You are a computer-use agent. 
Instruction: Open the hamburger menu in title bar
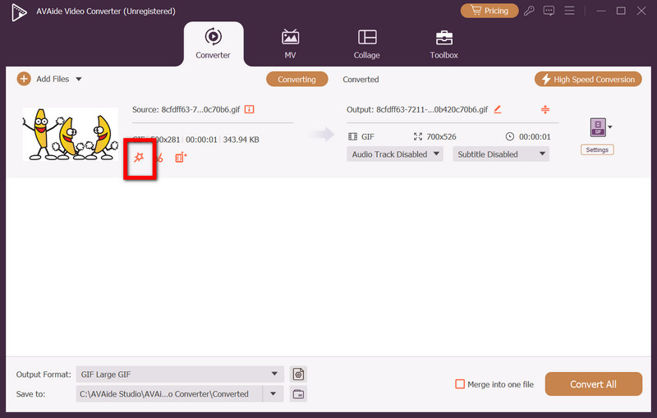[x=567, y=11]
